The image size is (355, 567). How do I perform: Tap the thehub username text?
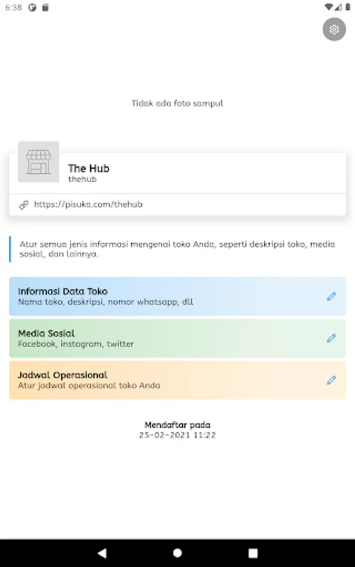point(83,179)
